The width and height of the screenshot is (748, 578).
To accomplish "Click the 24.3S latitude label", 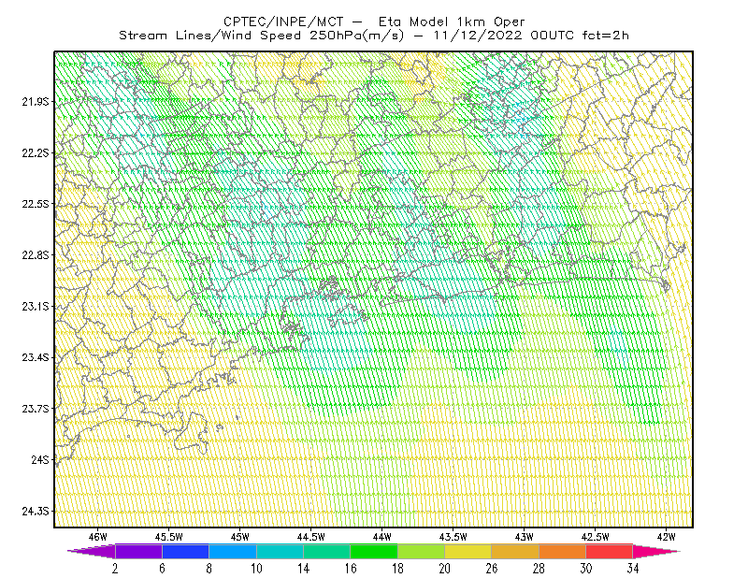I will 36,512.
